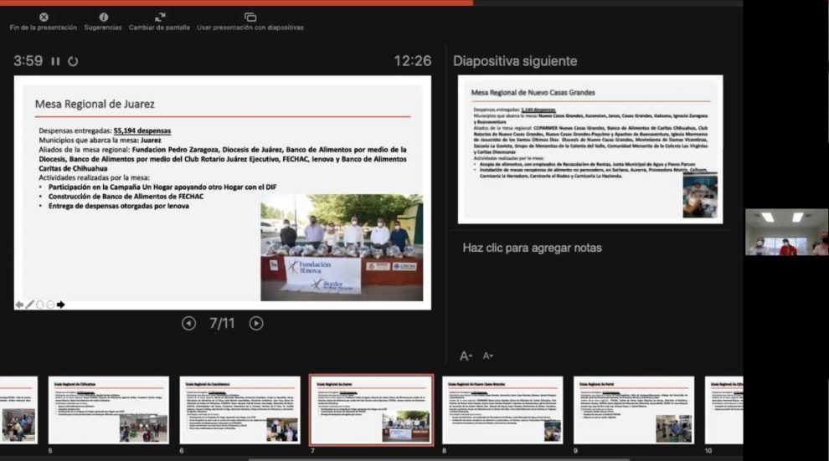Decrease notes font size
Viewport: 829px width, 461px height.
pyautogui.click(x=488, y=356)
